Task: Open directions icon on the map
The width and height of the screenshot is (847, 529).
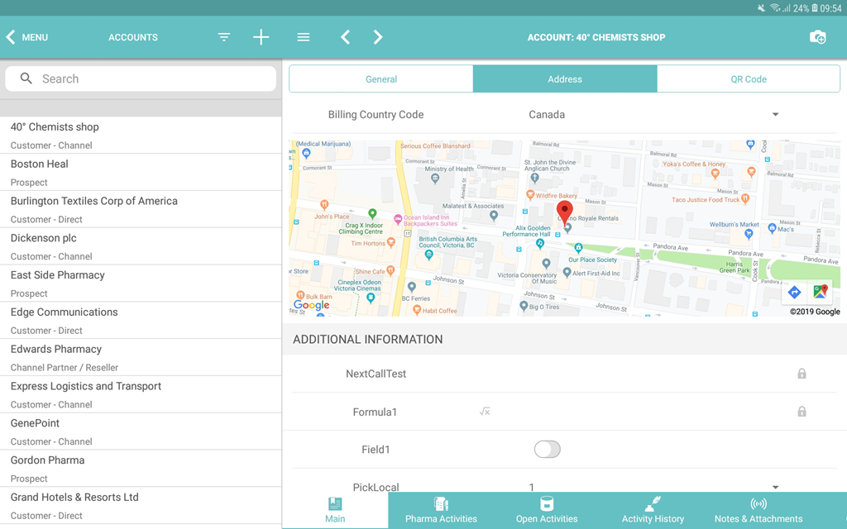Action: pyautogui.click(x=794, y=292)
